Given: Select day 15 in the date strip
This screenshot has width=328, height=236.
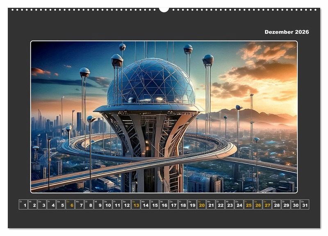Looking at the screenshot, I should (x=155, y=205).
